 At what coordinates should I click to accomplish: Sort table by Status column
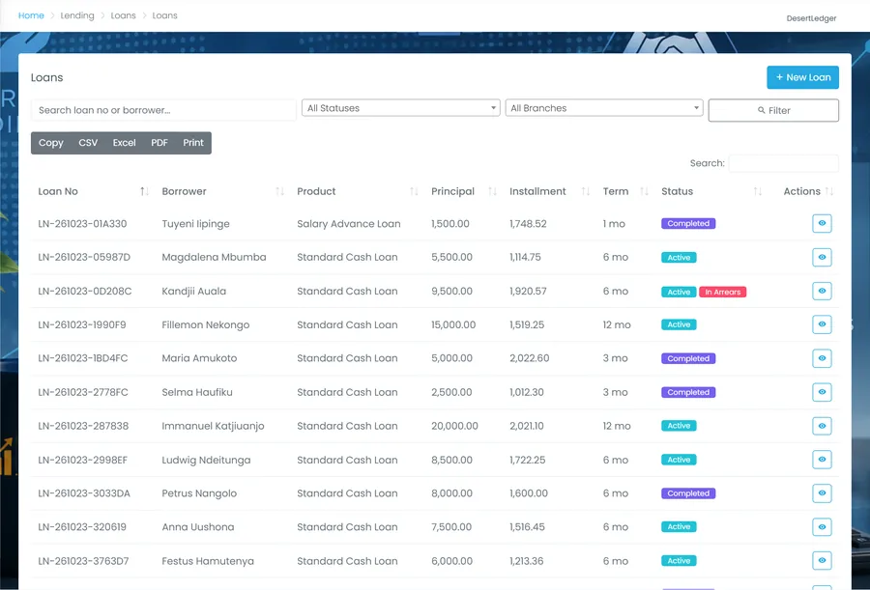tap(711, 191)
